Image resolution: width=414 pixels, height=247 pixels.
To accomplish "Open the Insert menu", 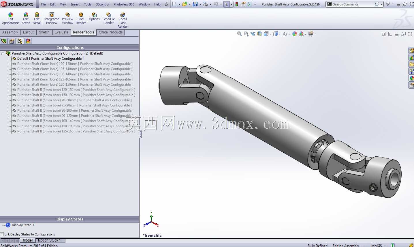I will pos(75,4).
